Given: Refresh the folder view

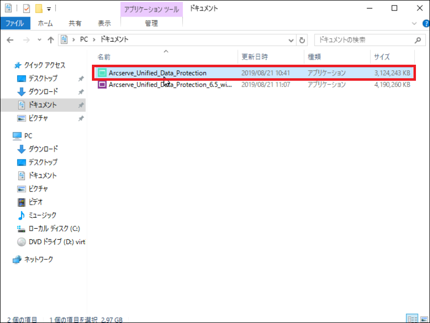Looking at the screenshot, I should click(x=302, y=40).
